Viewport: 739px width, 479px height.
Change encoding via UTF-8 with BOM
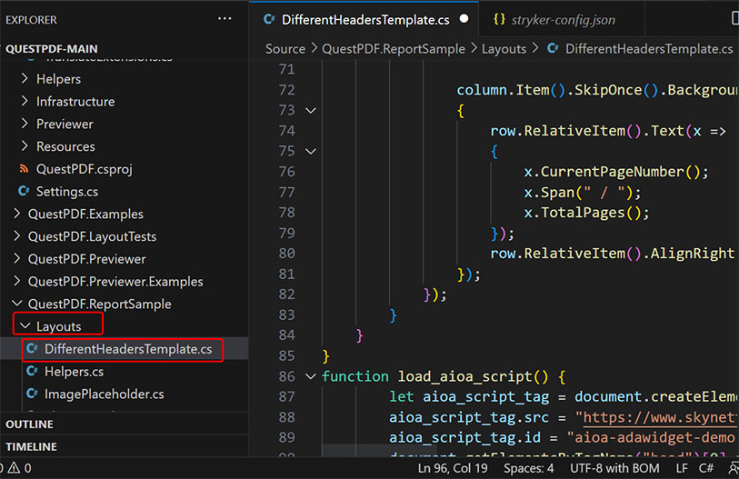pyautogui.click(x=614, y=468)
